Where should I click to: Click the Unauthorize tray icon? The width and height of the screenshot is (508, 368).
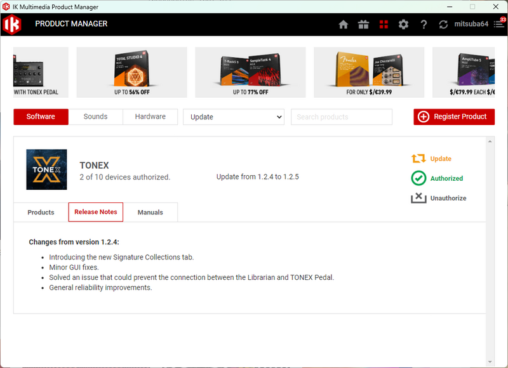pyautogui.click(x=418, y=198)
